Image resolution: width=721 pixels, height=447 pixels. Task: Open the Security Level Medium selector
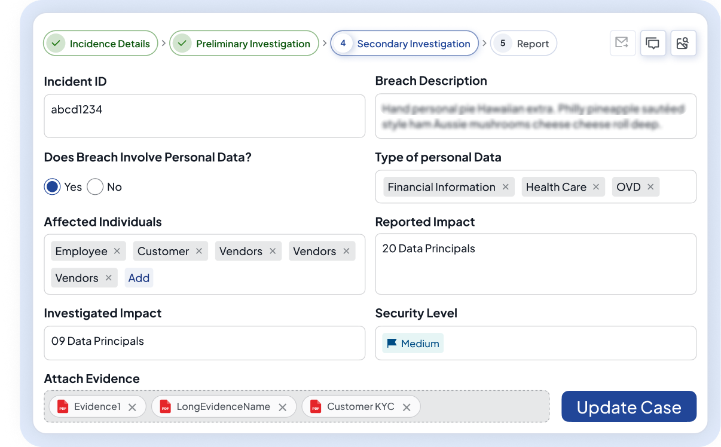tap(413, 343)
